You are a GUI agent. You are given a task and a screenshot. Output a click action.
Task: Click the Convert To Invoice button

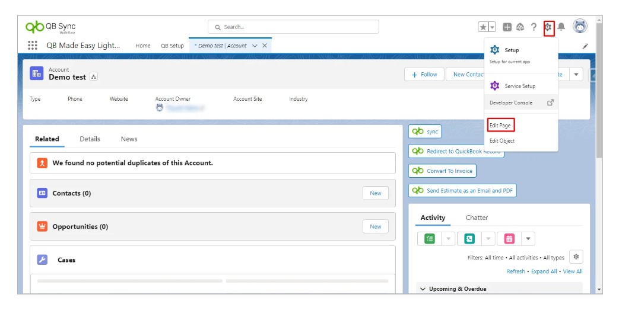[x=442, y=171]
